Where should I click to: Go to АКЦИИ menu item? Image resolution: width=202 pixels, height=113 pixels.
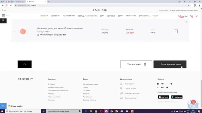[x=155, y=16]
